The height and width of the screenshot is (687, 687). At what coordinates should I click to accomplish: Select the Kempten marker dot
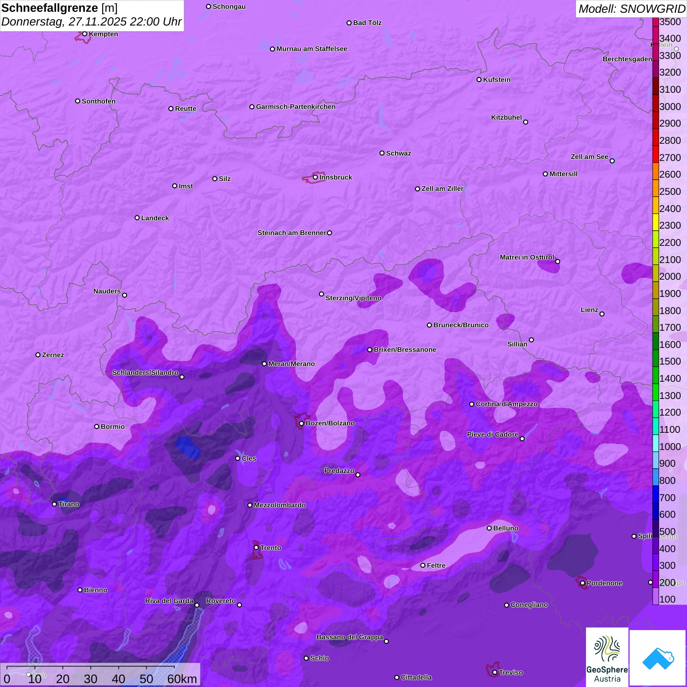click(85, 34)
